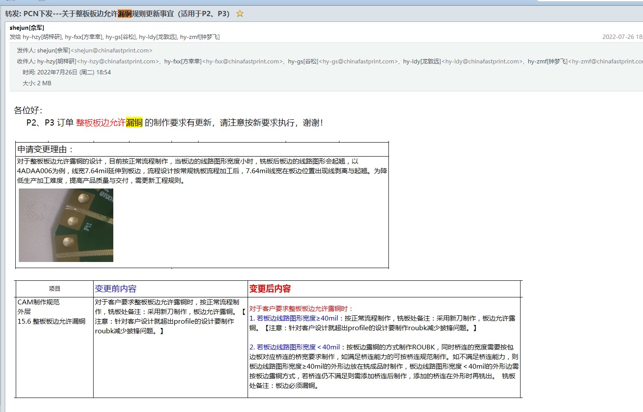Screen dimensions: 643x412
Task: Click the red 变更后内容 column header
Action: [270, 289]
